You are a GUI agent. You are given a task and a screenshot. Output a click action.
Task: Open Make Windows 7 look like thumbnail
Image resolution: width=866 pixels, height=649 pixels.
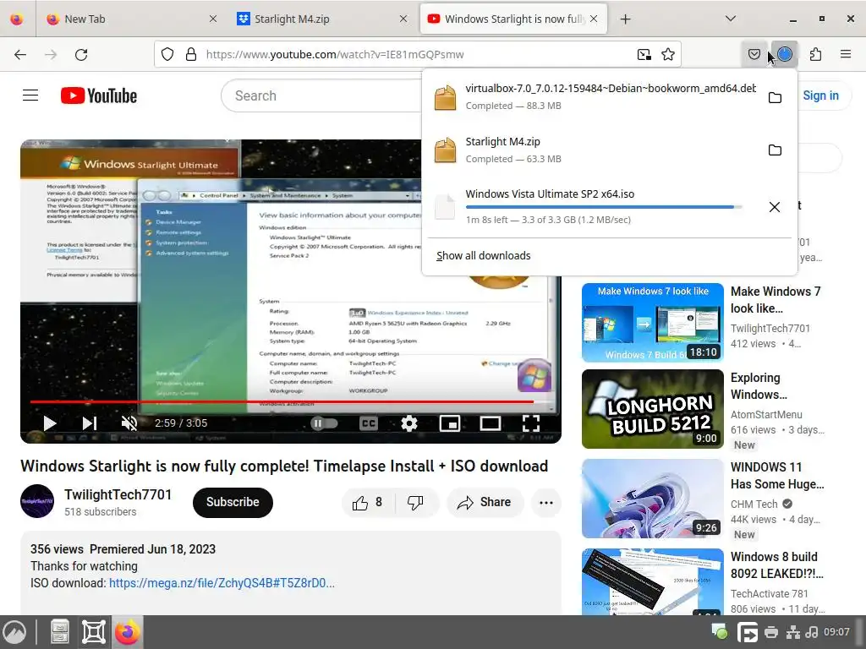pyautogui.click(x=652, y=323)
